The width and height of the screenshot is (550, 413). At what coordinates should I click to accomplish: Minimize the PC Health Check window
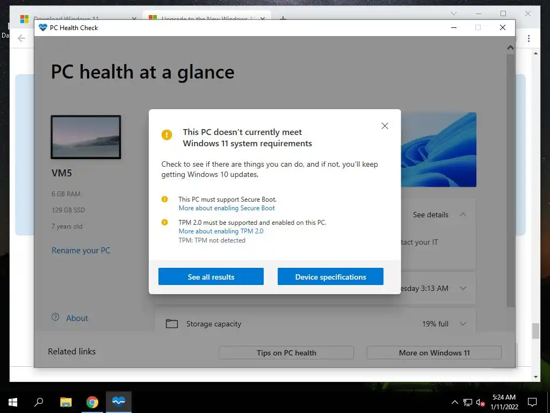(453, 28)
